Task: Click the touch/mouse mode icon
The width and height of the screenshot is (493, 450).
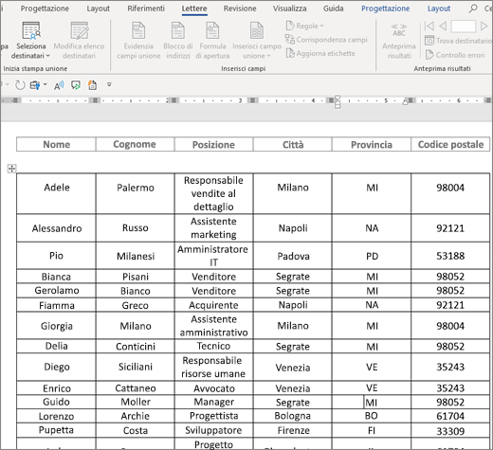Action: coord(35,85)
